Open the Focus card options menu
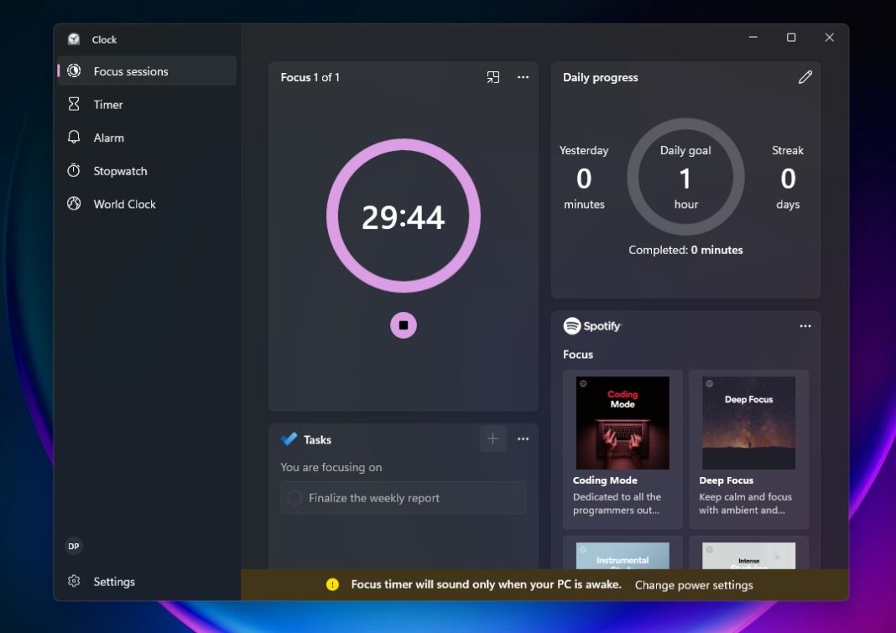Screen dimensions: 896x633 [x=524, y=76]
